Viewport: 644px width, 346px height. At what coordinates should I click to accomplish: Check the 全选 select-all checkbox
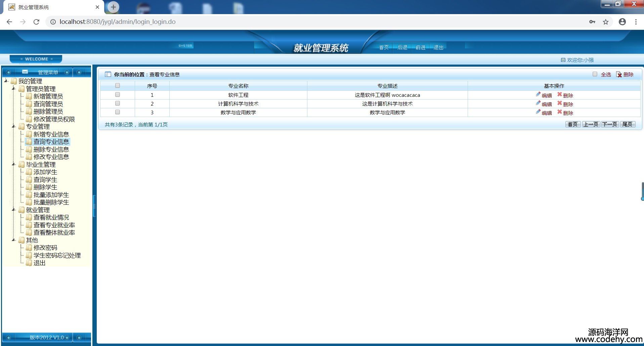click(595, 74)
